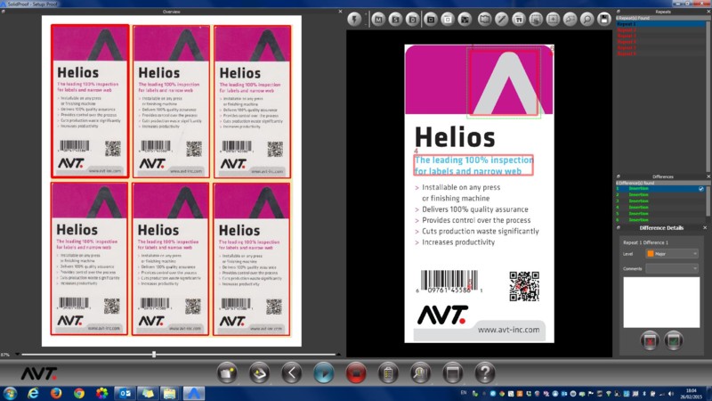Click the floppy disk save icon
This screenshot has width=712, height=401.
(604, 19)
